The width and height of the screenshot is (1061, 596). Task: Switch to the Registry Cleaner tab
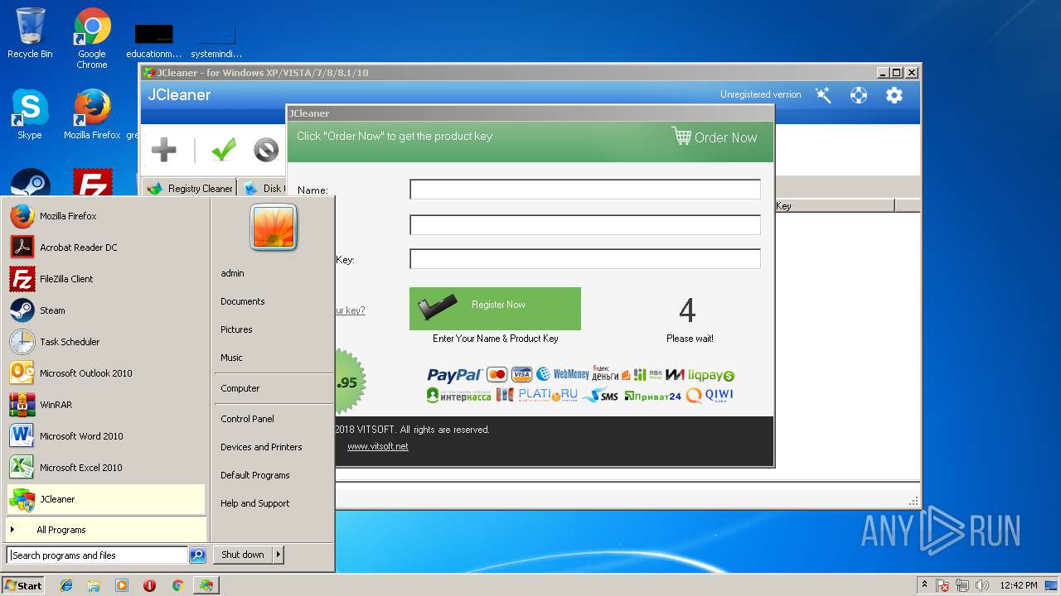coord(190,188)
